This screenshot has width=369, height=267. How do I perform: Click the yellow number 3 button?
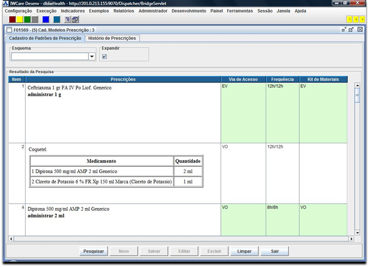[362, 19]
